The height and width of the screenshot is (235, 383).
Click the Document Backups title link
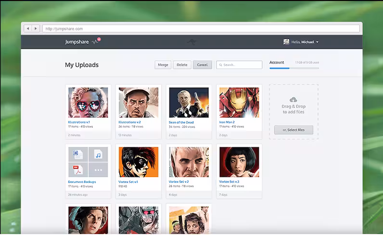coord(82,182)
